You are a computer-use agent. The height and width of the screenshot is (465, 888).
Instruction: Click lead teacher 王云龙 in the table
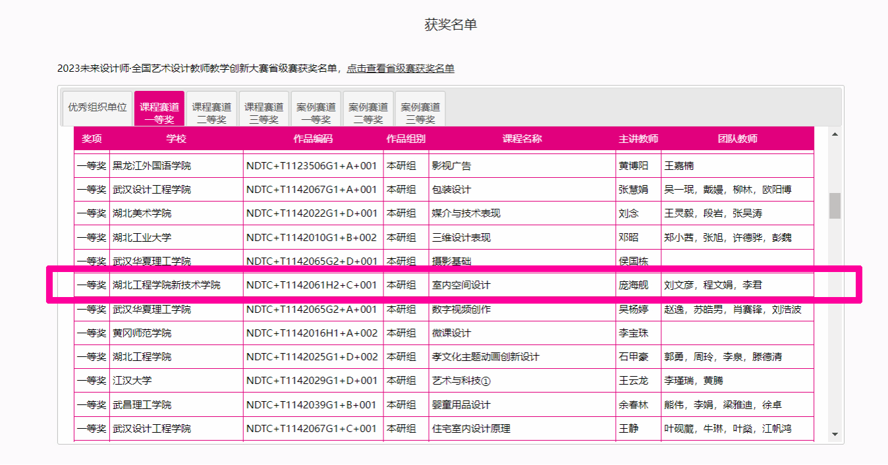coord(633,381)
